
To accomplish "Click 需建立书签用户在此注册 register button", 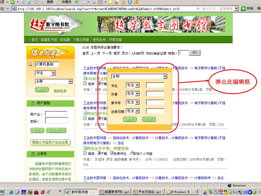I will tap(50, 142).
